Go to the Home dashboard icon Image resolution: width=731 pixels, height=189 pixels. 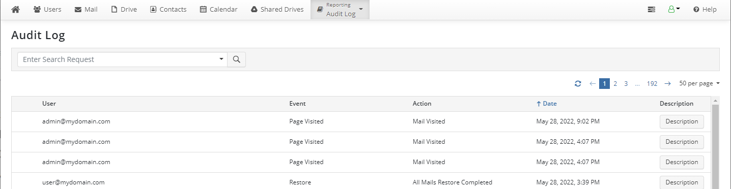[x=15, y=9]
